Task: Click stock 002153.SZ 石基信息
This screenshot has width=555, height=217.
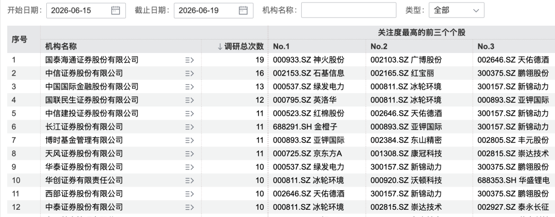Action: pyautogui.click(x=309, y=74)
